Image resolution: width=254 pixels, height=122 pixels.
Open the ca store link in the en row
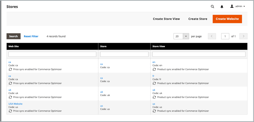pyautogui.click(x=101, y=64)
